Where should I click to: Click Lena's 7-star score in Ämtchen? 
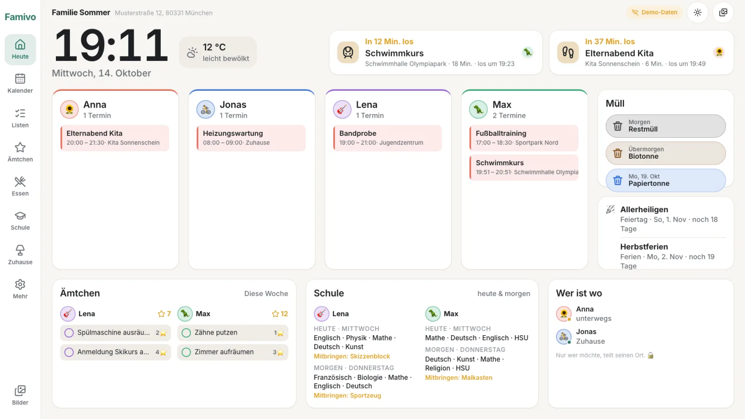(x=164, y=314)
